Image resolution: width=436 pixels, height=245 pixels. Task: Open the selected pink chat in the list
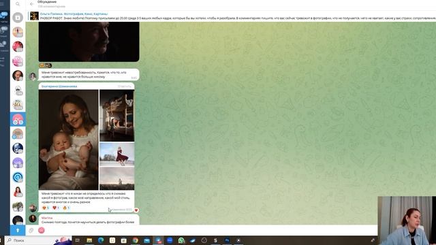[18, 120]
